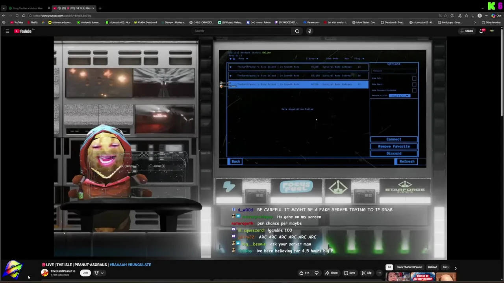
Task: Select the LIVE THE ISLE browser tab
Action: [x=74, y=8]
